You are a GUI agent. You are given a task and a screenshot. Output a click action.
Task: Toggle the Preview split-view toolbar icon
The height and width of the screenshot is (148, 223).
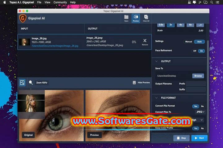(136, 18)
